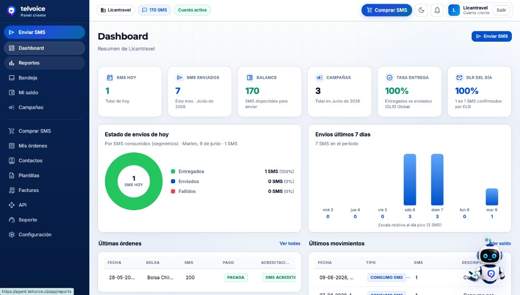This screenshot has width=520, height=295.
Task: Click the Enviar SMS header button
Action: point(492,36)
